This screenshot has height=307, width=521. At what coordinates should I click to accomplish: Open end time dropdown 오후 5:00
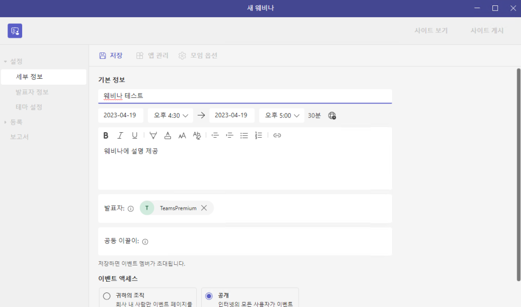click(282, 115)
